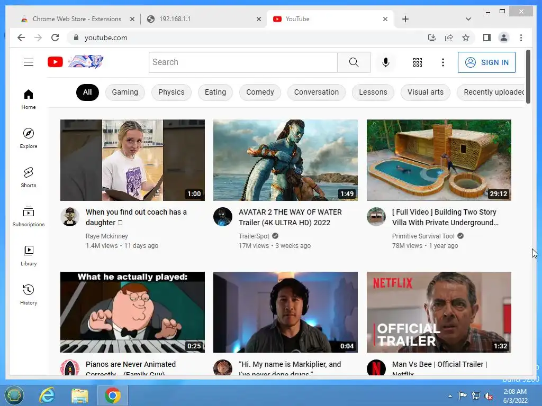Open History in sidebar
Viewport: 542px width, 406px height.
click(29, 295)
